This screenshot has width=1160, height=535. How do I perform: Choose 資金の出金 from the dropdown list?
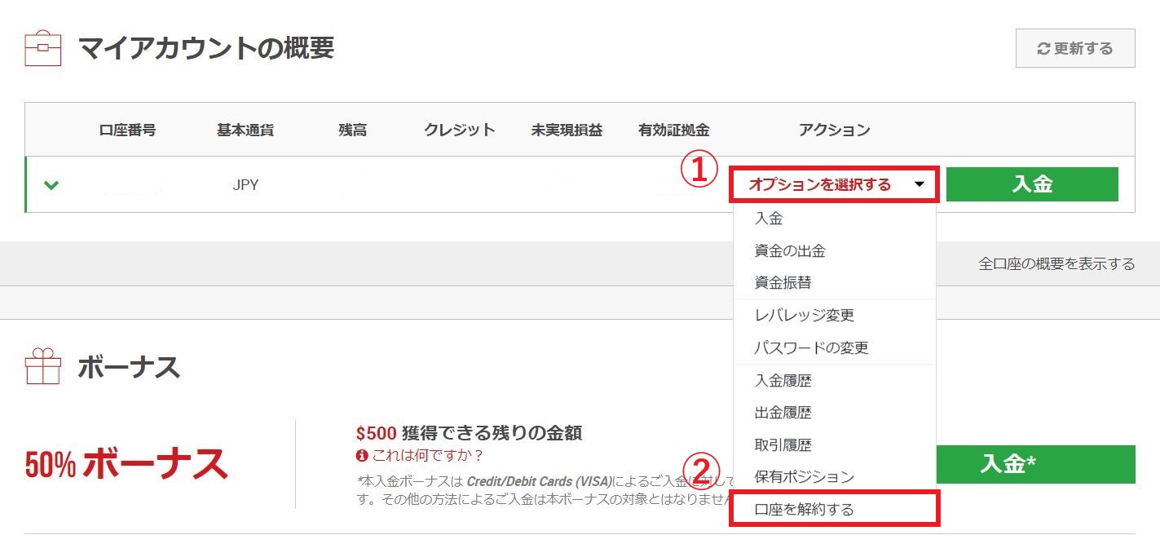pyautogui.click(x=790, y=251)
